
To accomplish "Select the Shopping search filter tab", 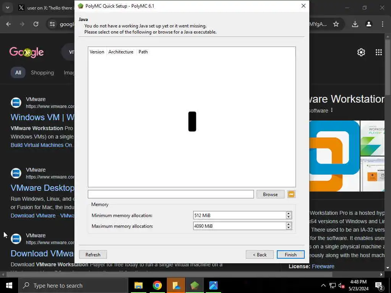I will coord(42,73).
